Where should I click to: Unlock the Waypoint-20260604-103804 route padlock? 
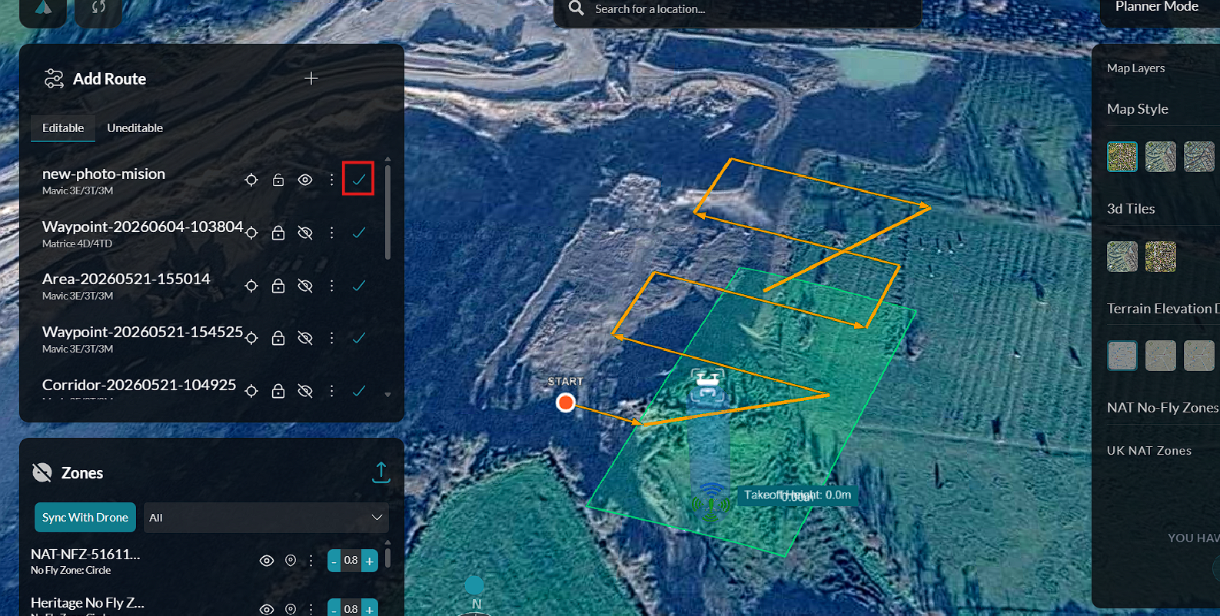(x=278, y=233)
